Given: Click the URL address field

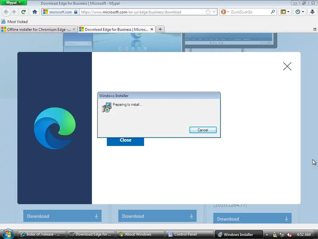Looking at the screenshot, I should (142, 12).
